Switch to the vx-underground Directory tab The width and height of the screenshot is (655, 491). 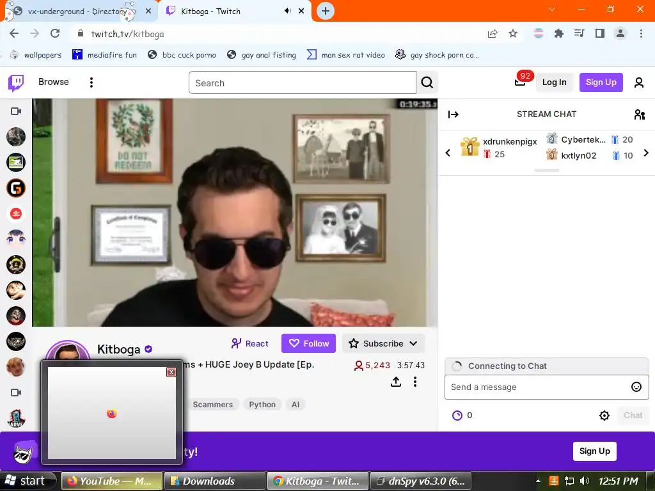click(x=77, y=12)
